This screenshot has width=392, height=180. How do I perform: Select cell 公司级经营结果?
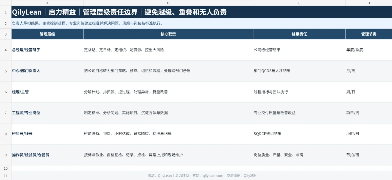pos(299,50)
